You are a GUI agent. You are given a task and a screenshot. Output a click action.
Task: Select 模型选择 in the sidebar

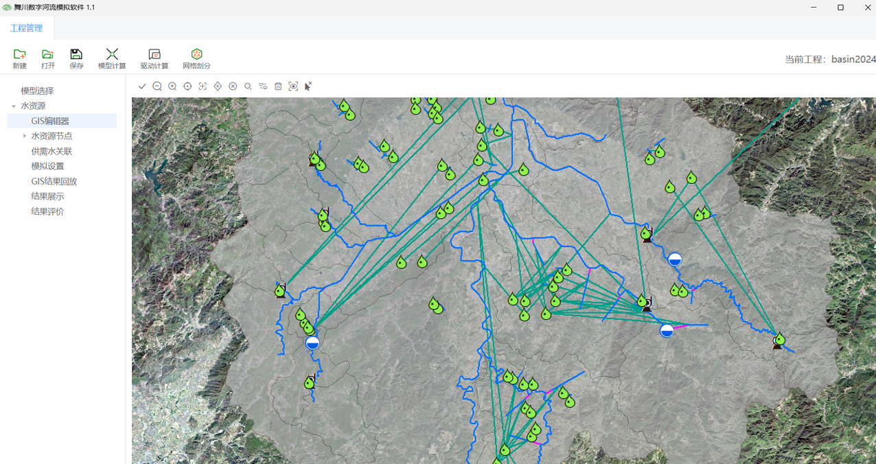pyautogui.click(x=37, y=91)
